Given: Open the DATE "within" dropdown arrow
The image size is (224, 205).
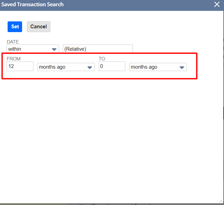Looking at the screenshot, I should click(54, 49).
